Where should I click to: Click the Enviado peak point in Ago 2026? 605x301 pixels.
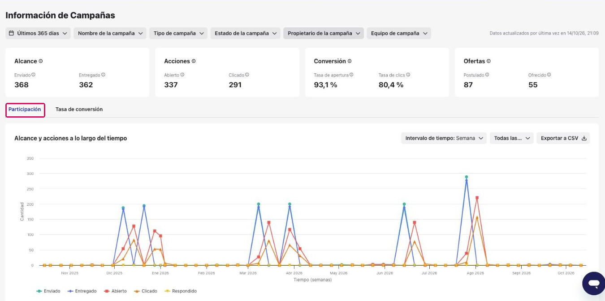pos(467,177)
